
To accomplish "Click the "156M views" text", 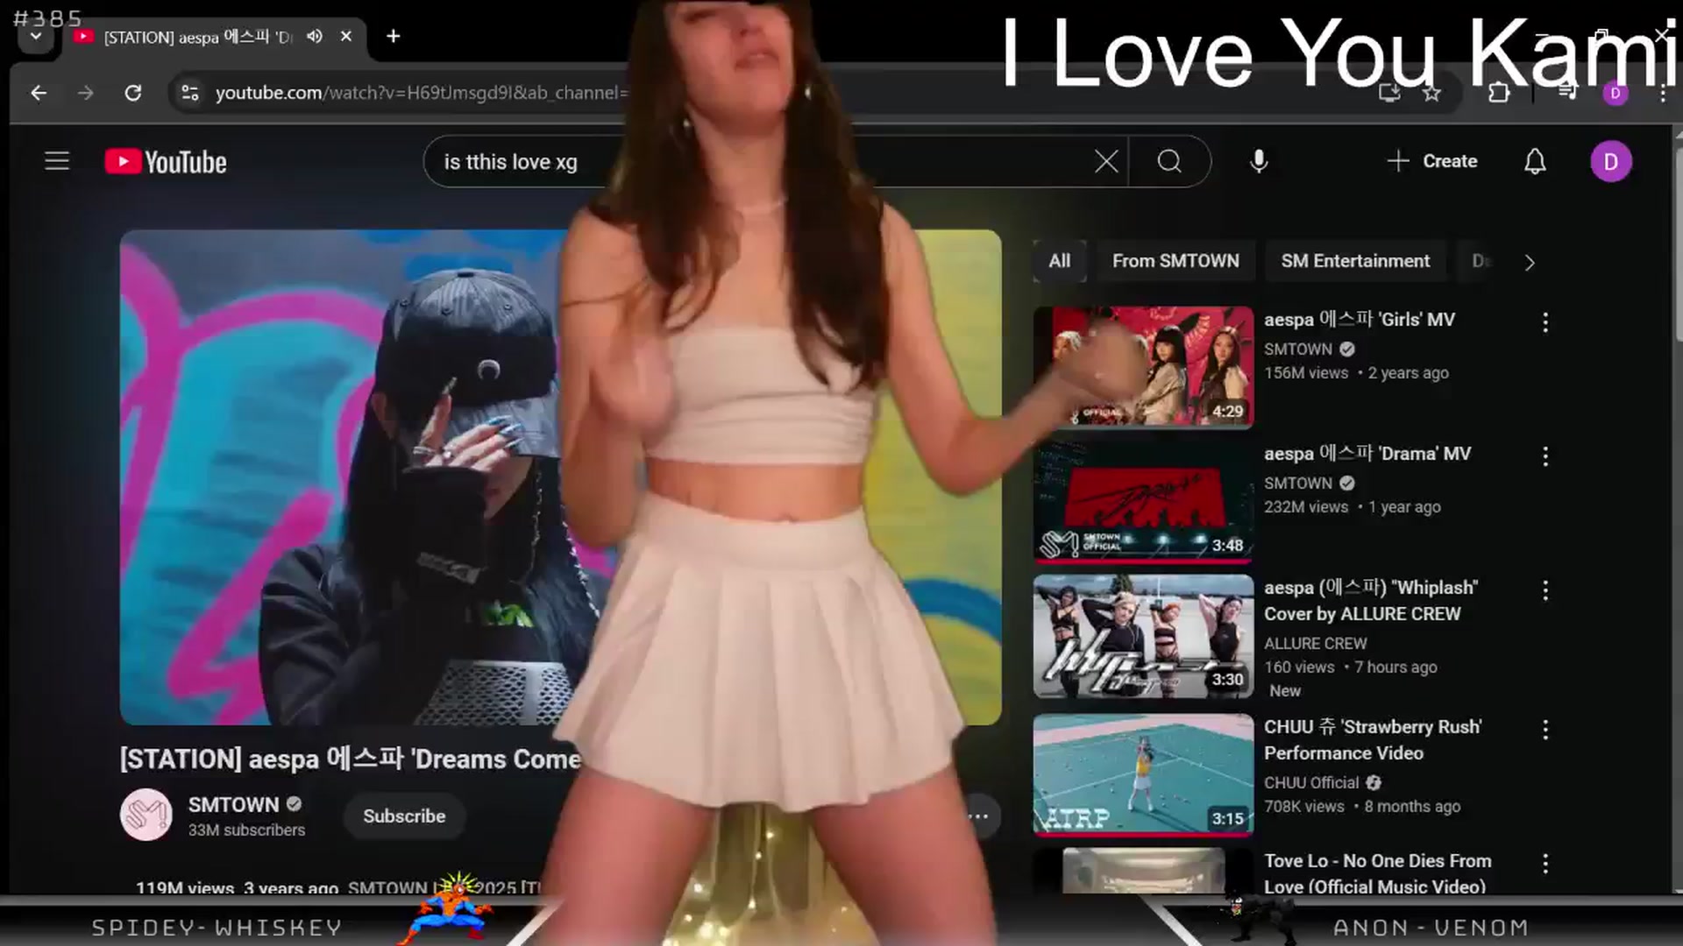I will (x=1306, y=373).
